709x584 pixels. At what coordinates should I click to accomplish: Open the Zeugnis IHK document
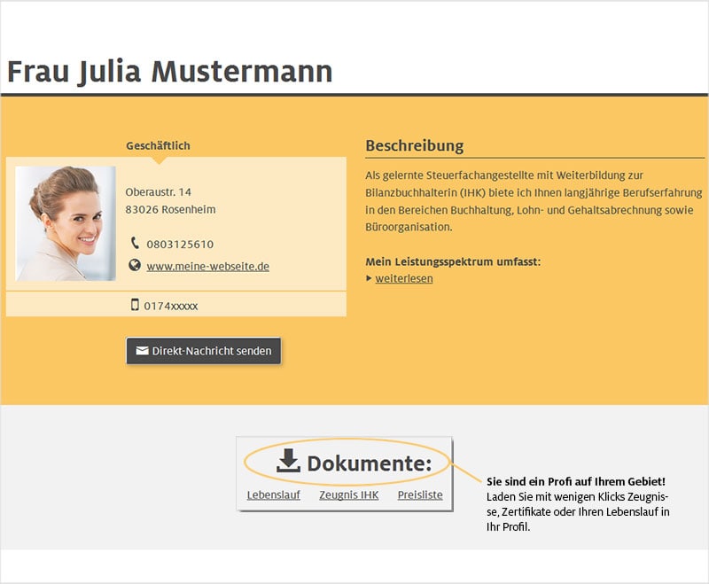pyautogui.click(x=348, y=494)
